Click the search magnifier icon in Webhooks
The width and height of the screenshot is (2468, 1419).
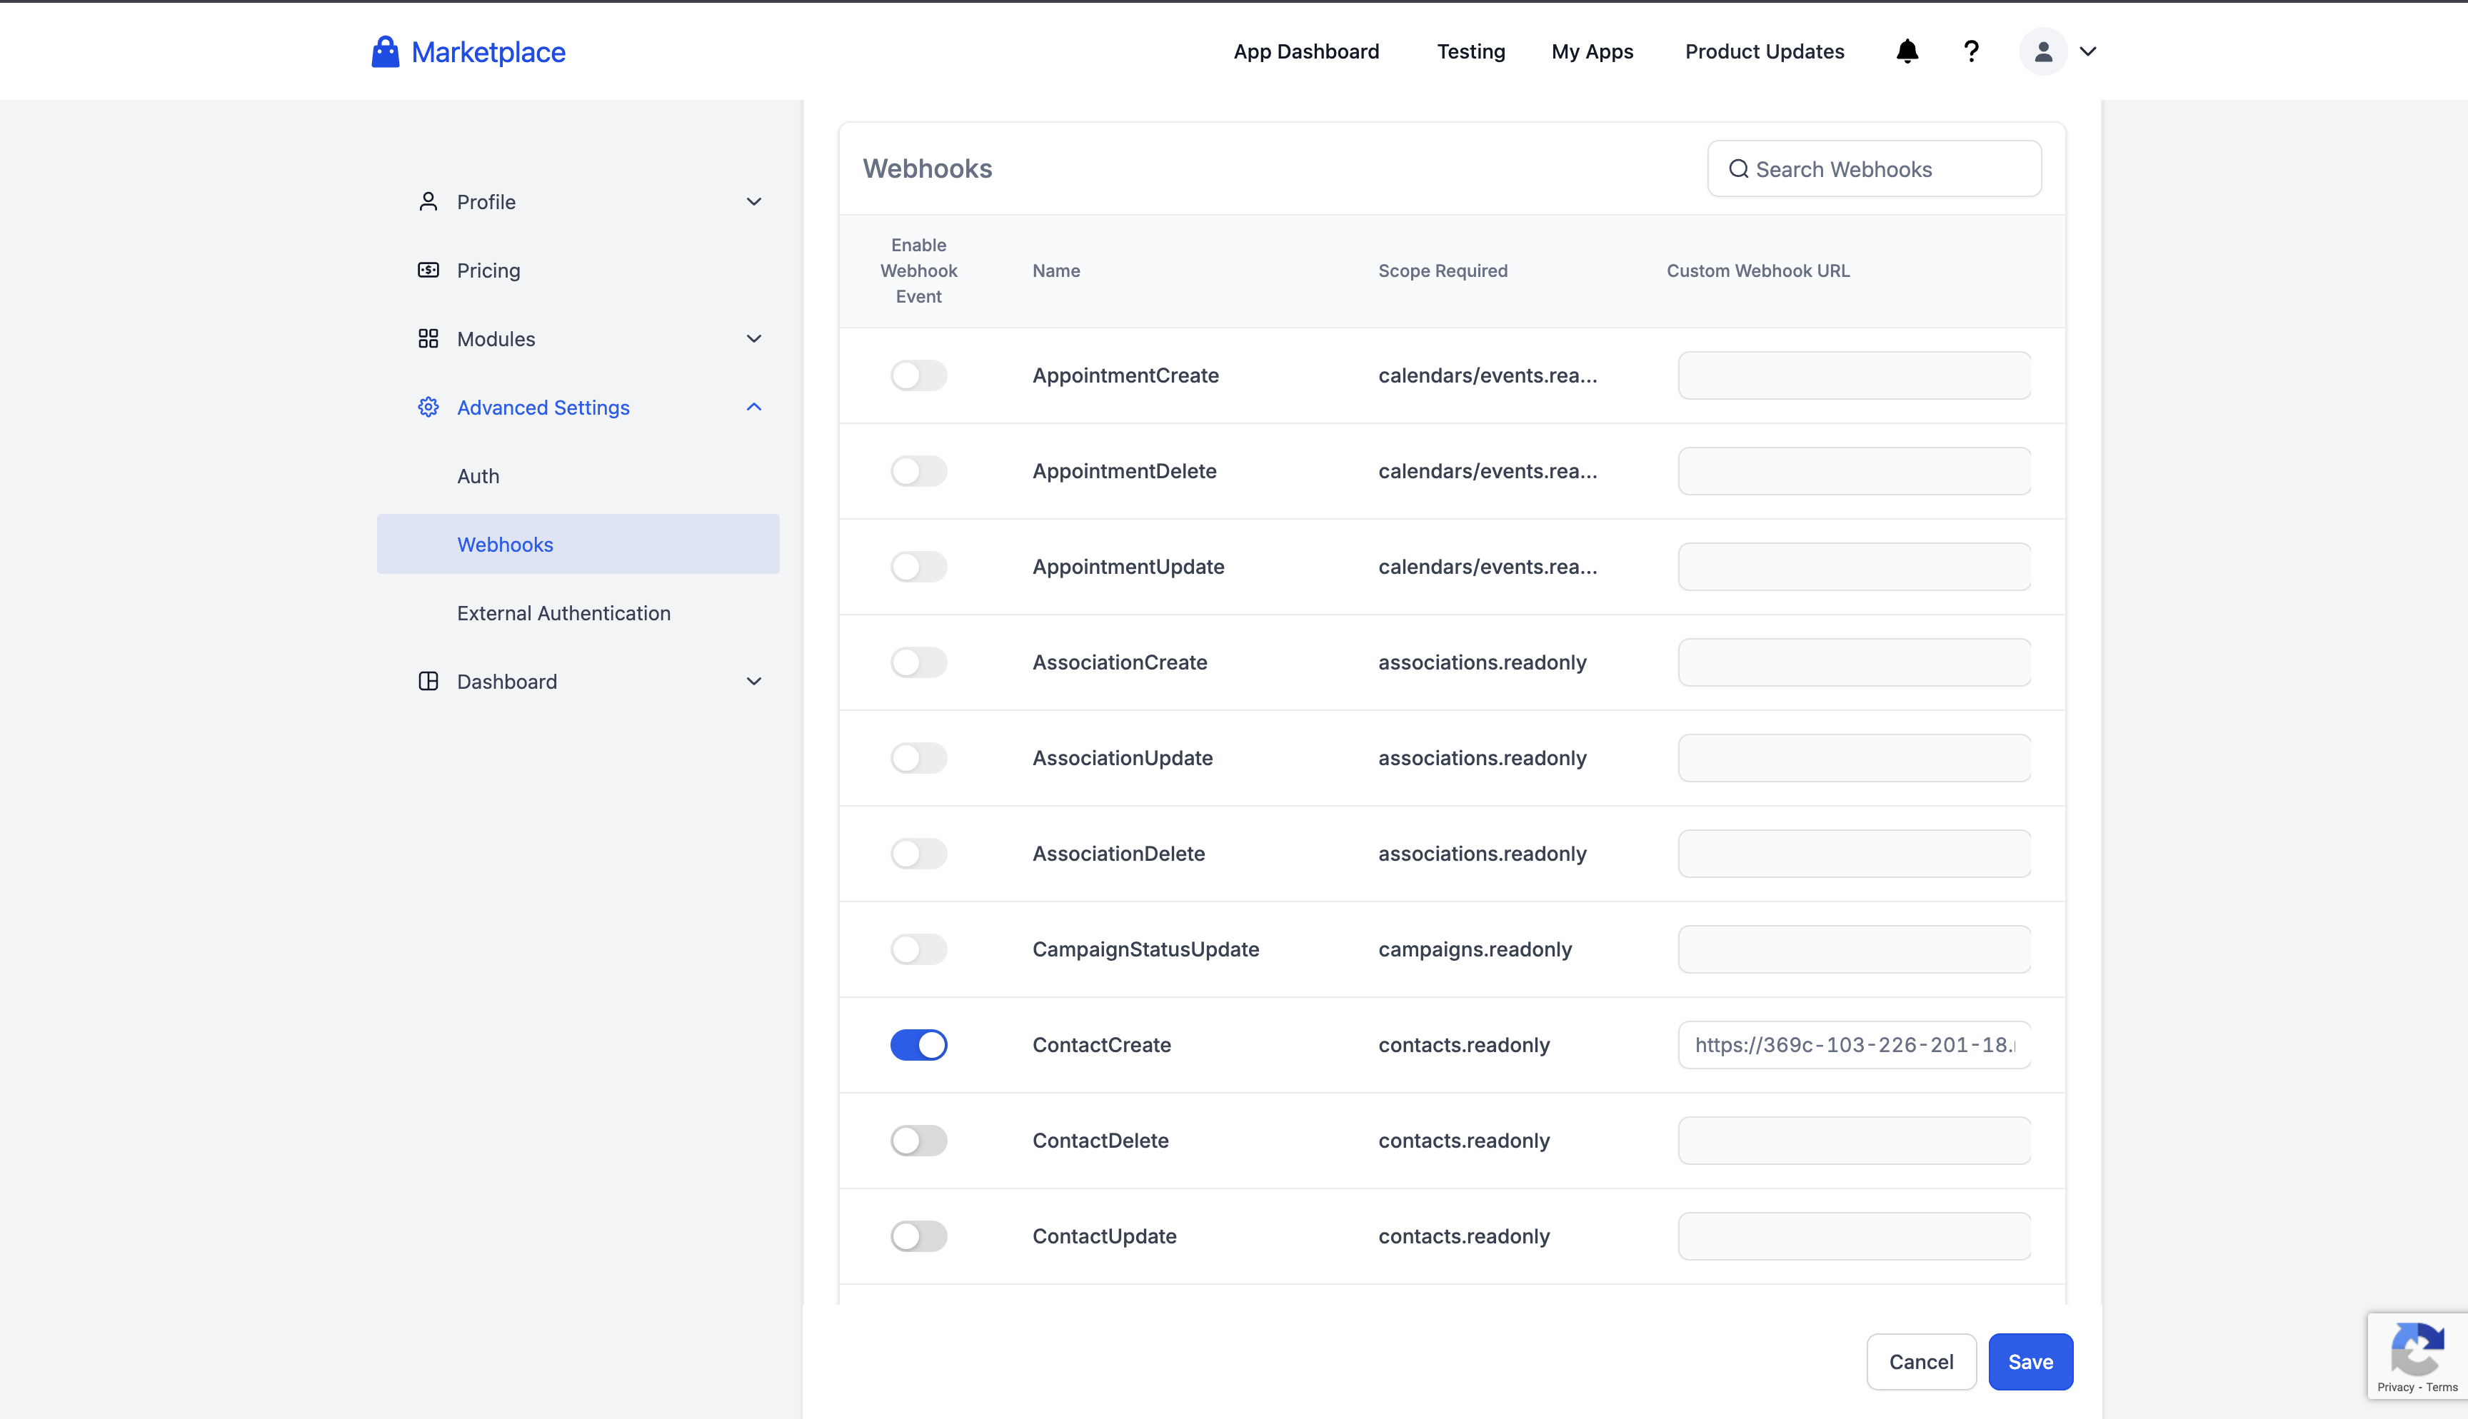tap(1738, 168)
